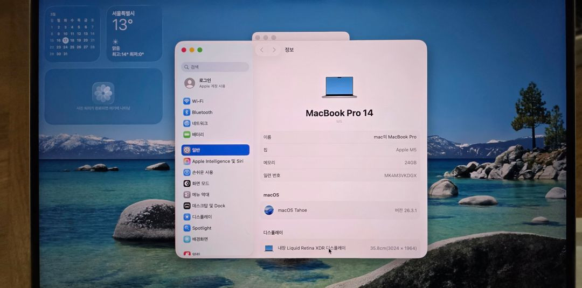Click the 이름 row mac의 MacBook Pro

click(340, 137)
